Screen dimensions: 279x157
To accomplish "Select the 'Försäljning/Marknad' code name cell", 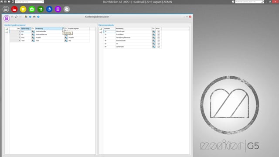I will [x=133, y=38].
